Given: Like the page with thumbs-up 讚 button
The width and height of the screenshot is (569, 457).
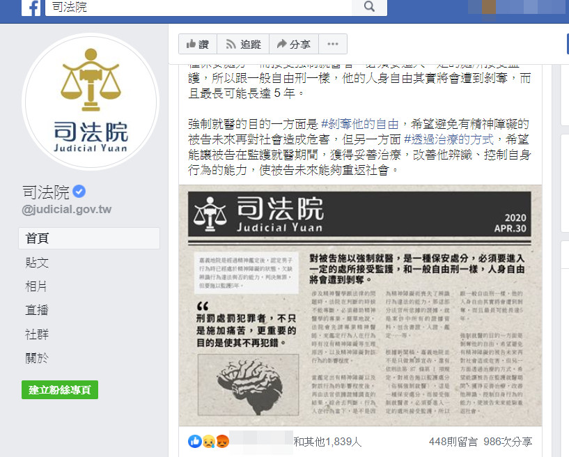Looking at the screenshot, I should [198, 45].
